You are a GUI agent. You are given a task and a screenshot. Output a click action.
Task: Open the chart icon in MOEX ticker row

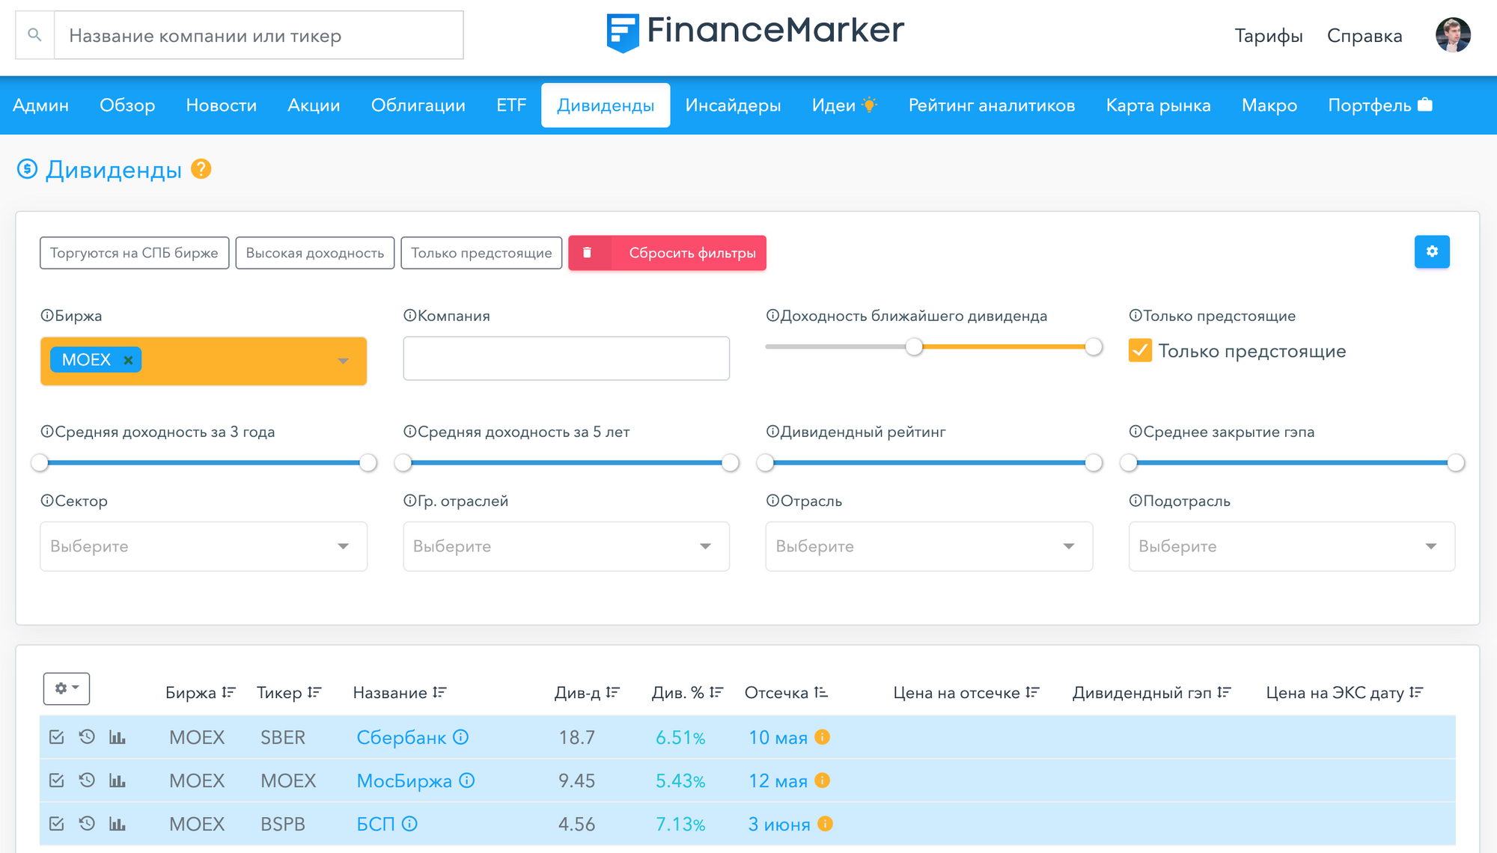(118, 780)
